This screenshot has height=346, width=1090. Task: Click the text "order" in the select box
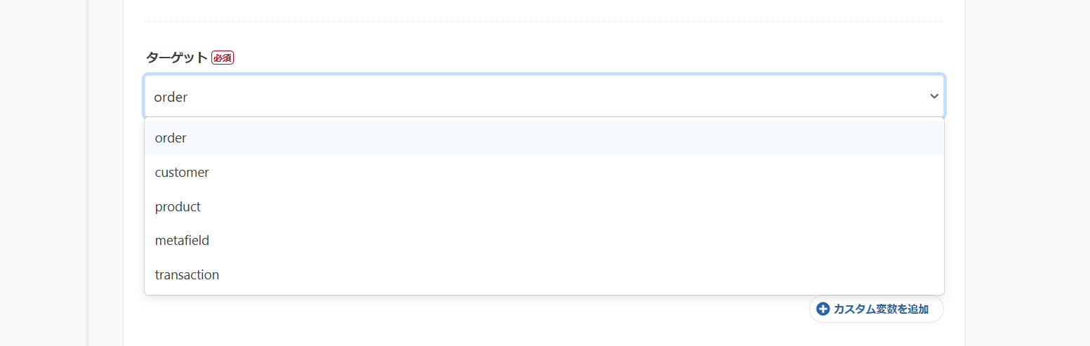click(x=171, y=97)
